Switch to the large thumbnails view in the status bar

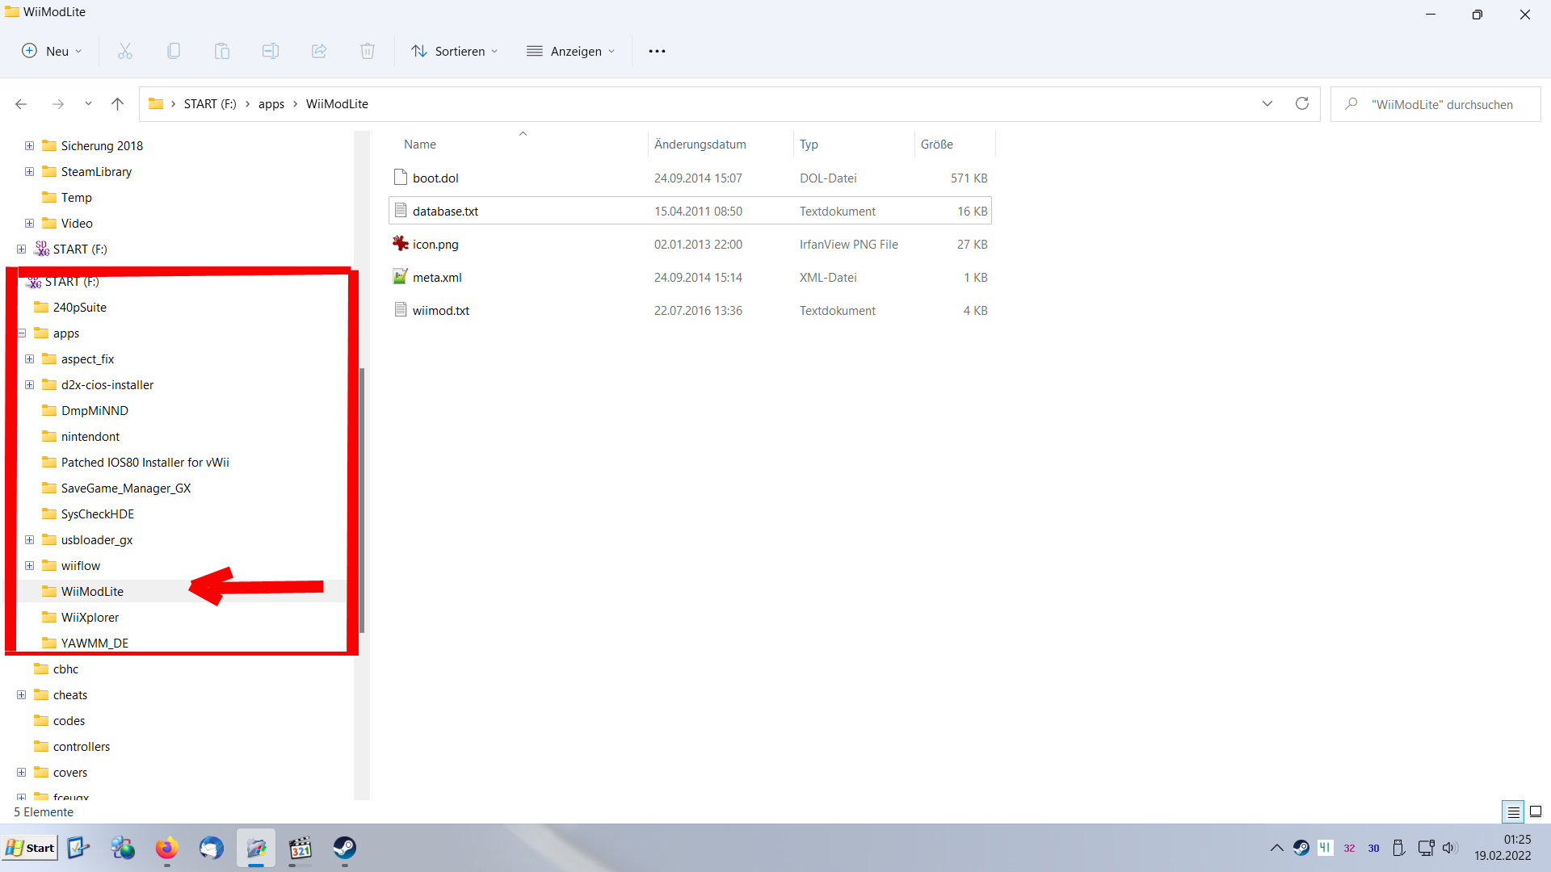[1536, 811]
